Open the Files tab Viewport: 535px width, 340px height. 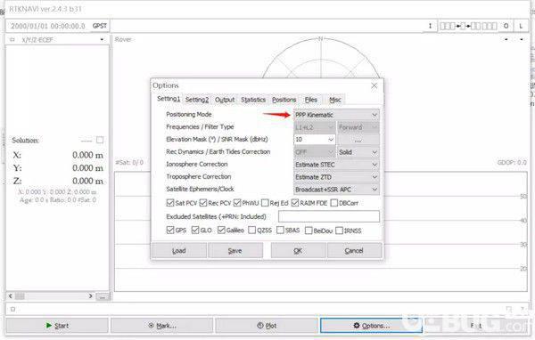point(311,100)
